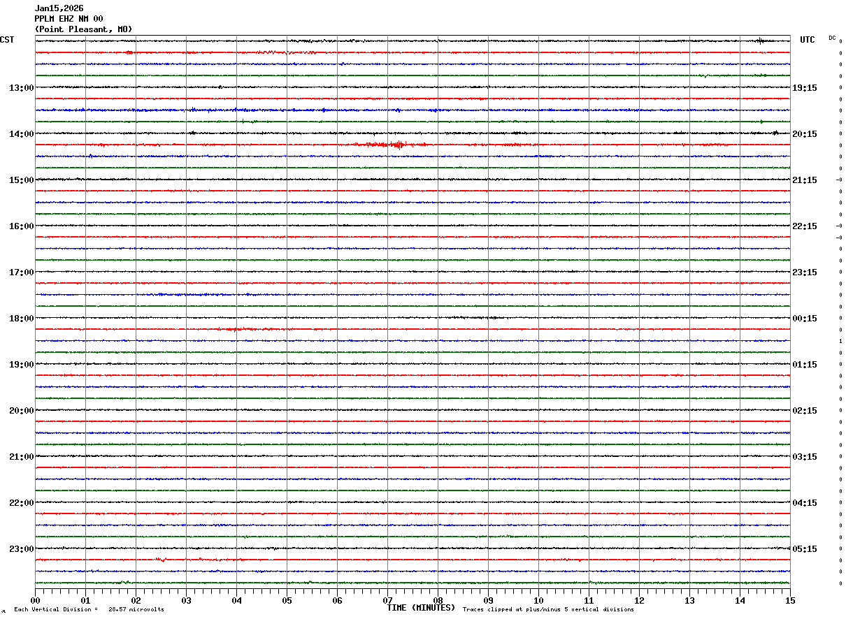Click the DC column header
Image resolution: width=846 pixels, height=619 pixels.
click(832, 38)
